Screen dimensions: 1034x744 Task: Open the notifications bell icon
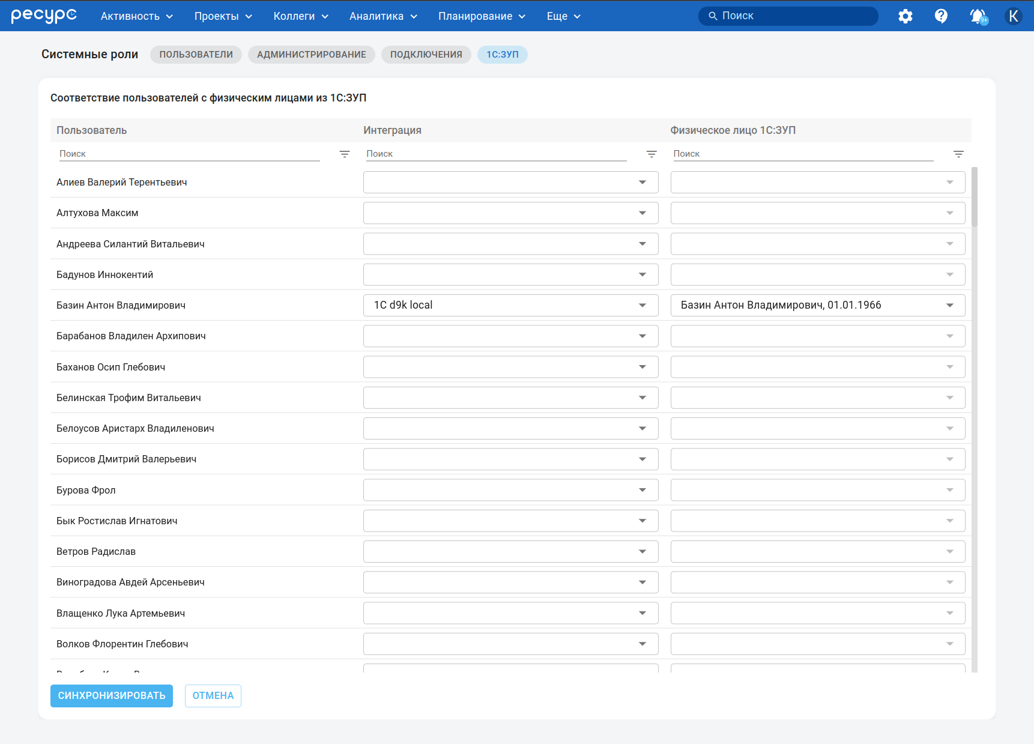coord(978,16)
